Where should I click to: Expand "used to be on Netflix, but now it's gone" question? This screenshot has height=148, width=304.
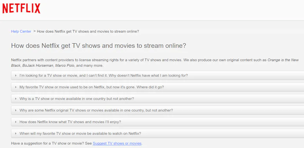click(158, 87)
